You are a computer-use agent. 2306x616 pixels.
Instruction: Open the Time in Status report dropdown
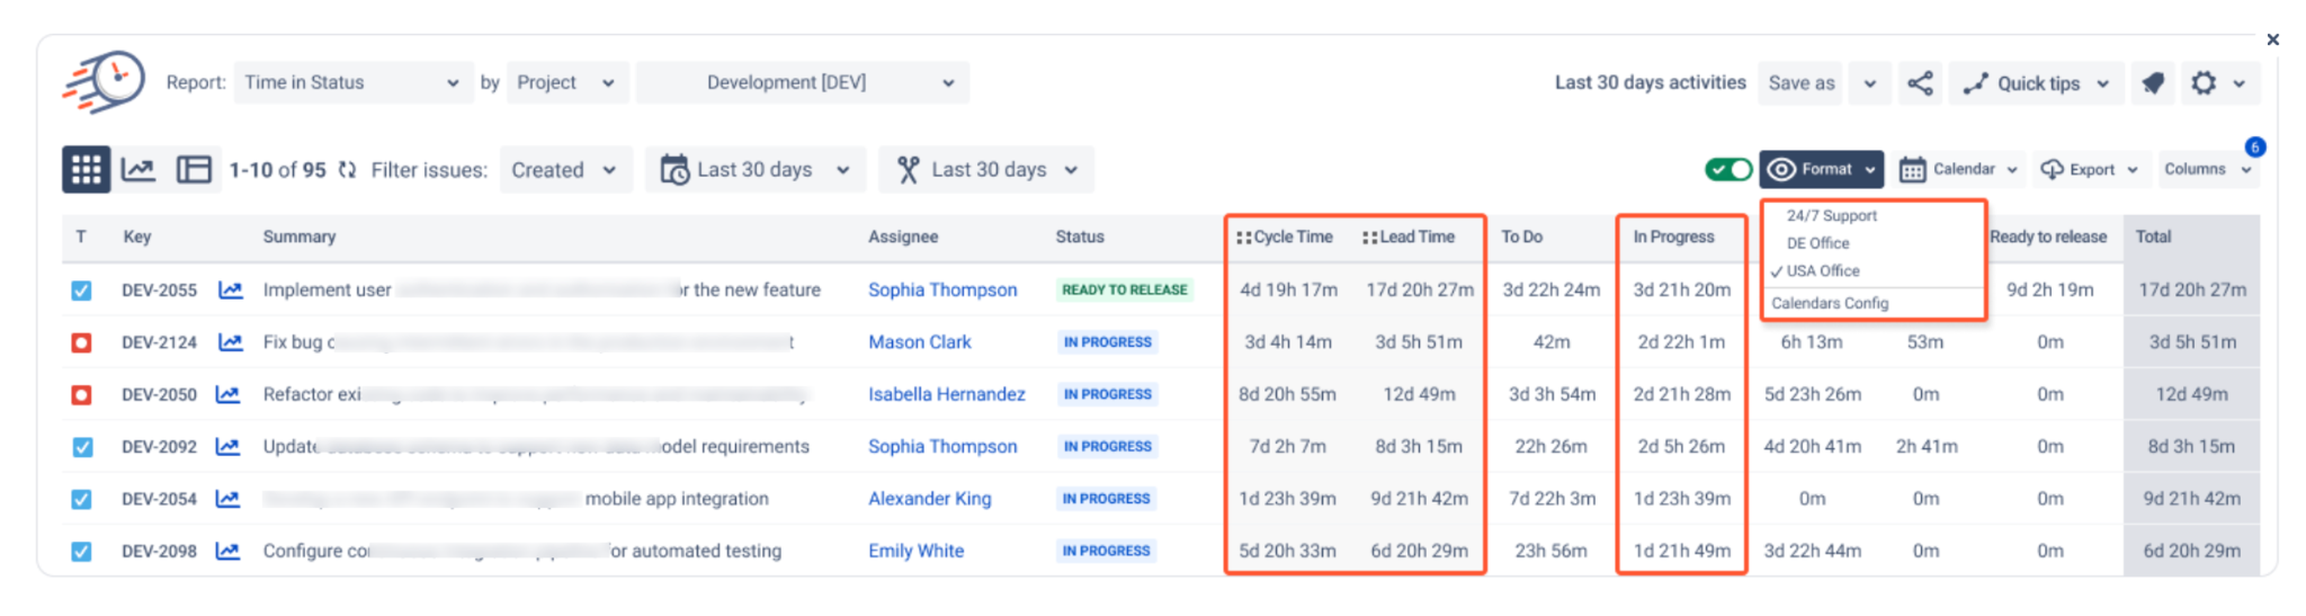(352, 82)
